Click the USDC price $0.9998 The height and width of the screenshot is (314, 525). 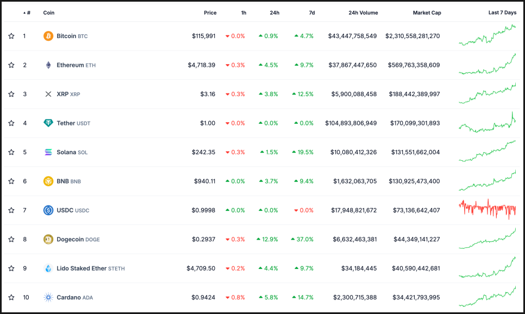pyautogui.click(x=203, y=210)
